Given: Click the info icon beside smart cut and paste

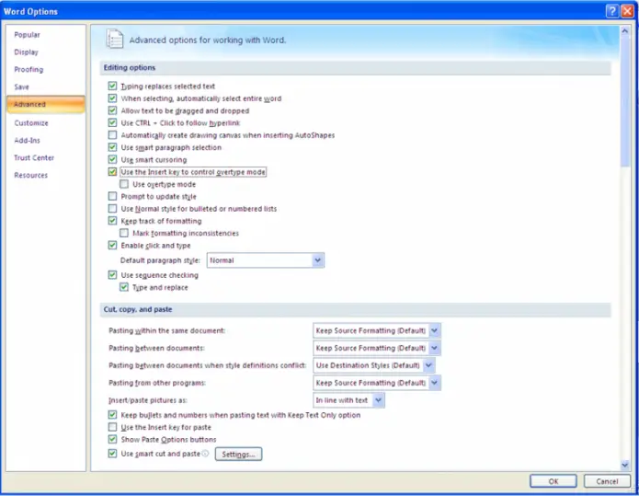Looking at the screenshot, I should tap(205, 454).
